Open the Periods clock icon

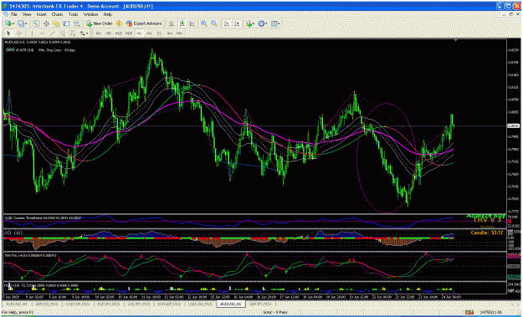pos(261,23)
